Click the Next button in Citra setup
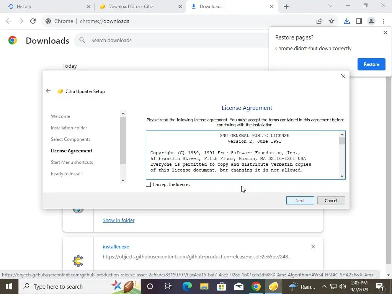Viewport: 392px width, 294px height. coord(300,200)
